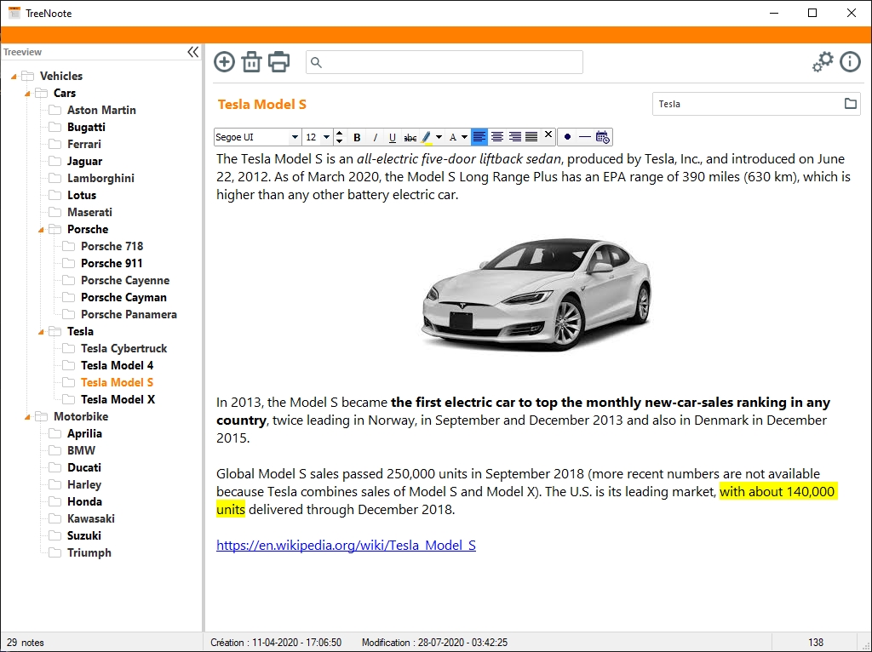
Task: Print the current note
Action: pos(278,61)
